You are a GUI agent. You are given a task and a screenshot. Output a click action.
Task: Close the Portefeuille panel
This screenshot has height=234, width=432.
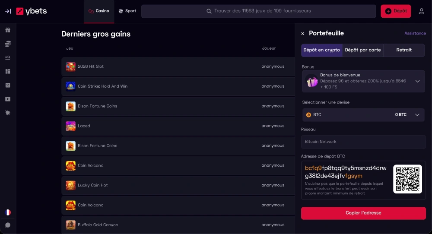click(303, 34)
